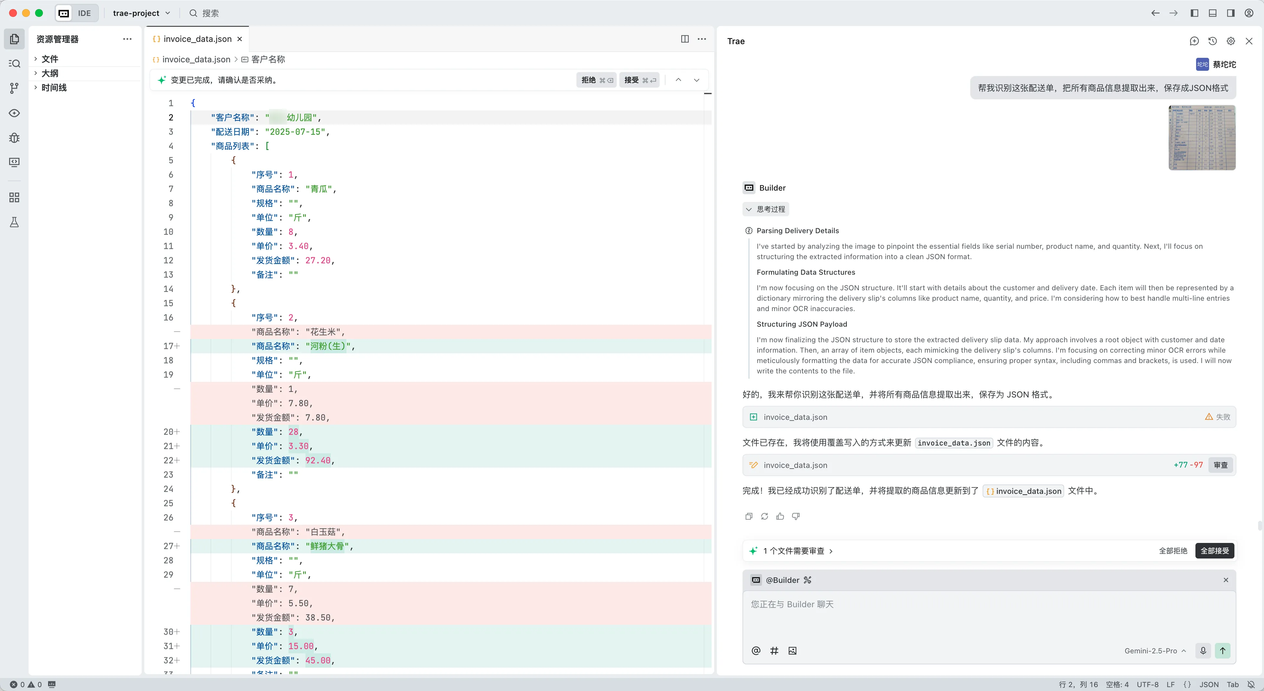Viewport: 1264px width, 691px height.
Task: Select the invoice_data.json editor tab
Action: point(197,39)
